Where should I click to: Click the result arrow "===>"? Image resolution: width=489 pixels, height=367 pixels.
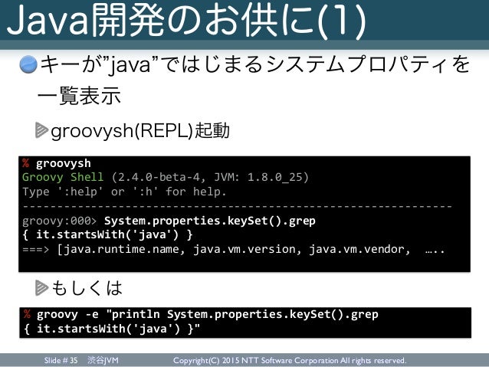tap(35, 250)
